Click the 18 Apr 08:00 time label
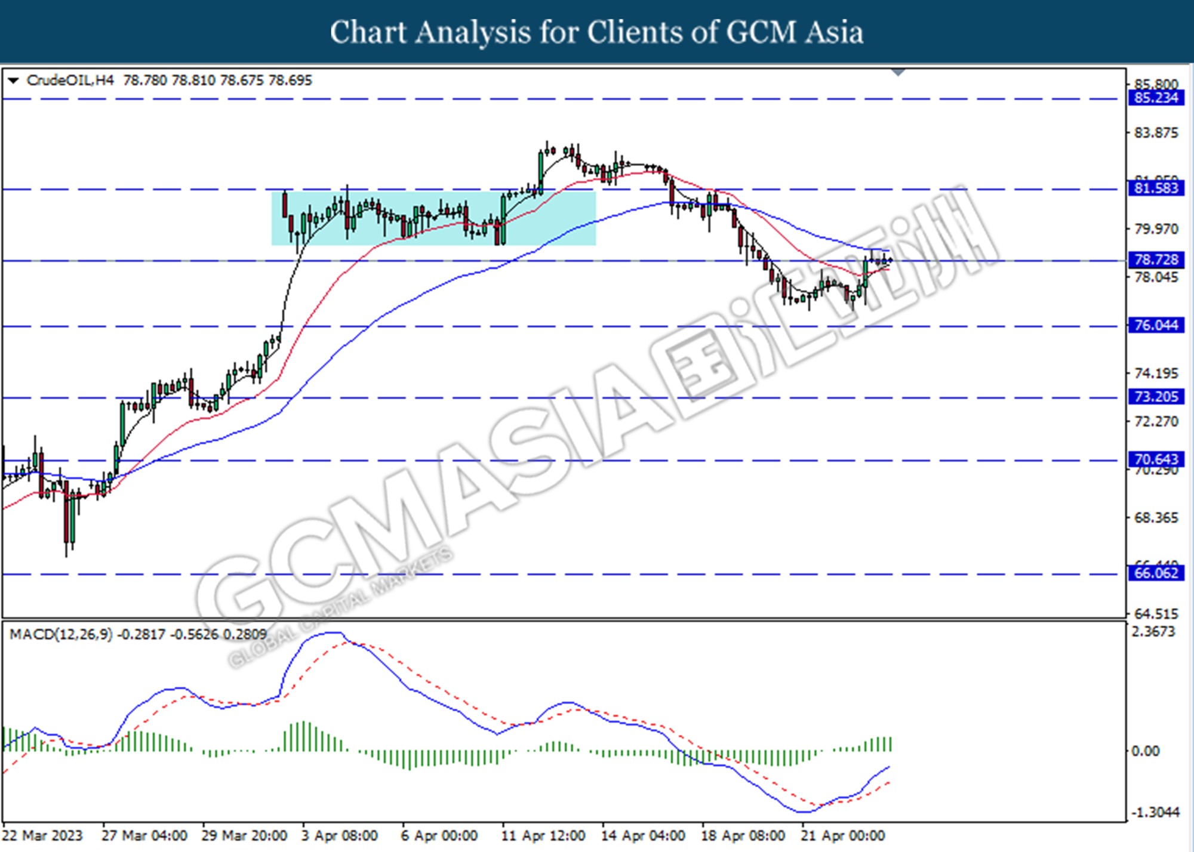The image size is (1194, 852). (x=743, y=835)
